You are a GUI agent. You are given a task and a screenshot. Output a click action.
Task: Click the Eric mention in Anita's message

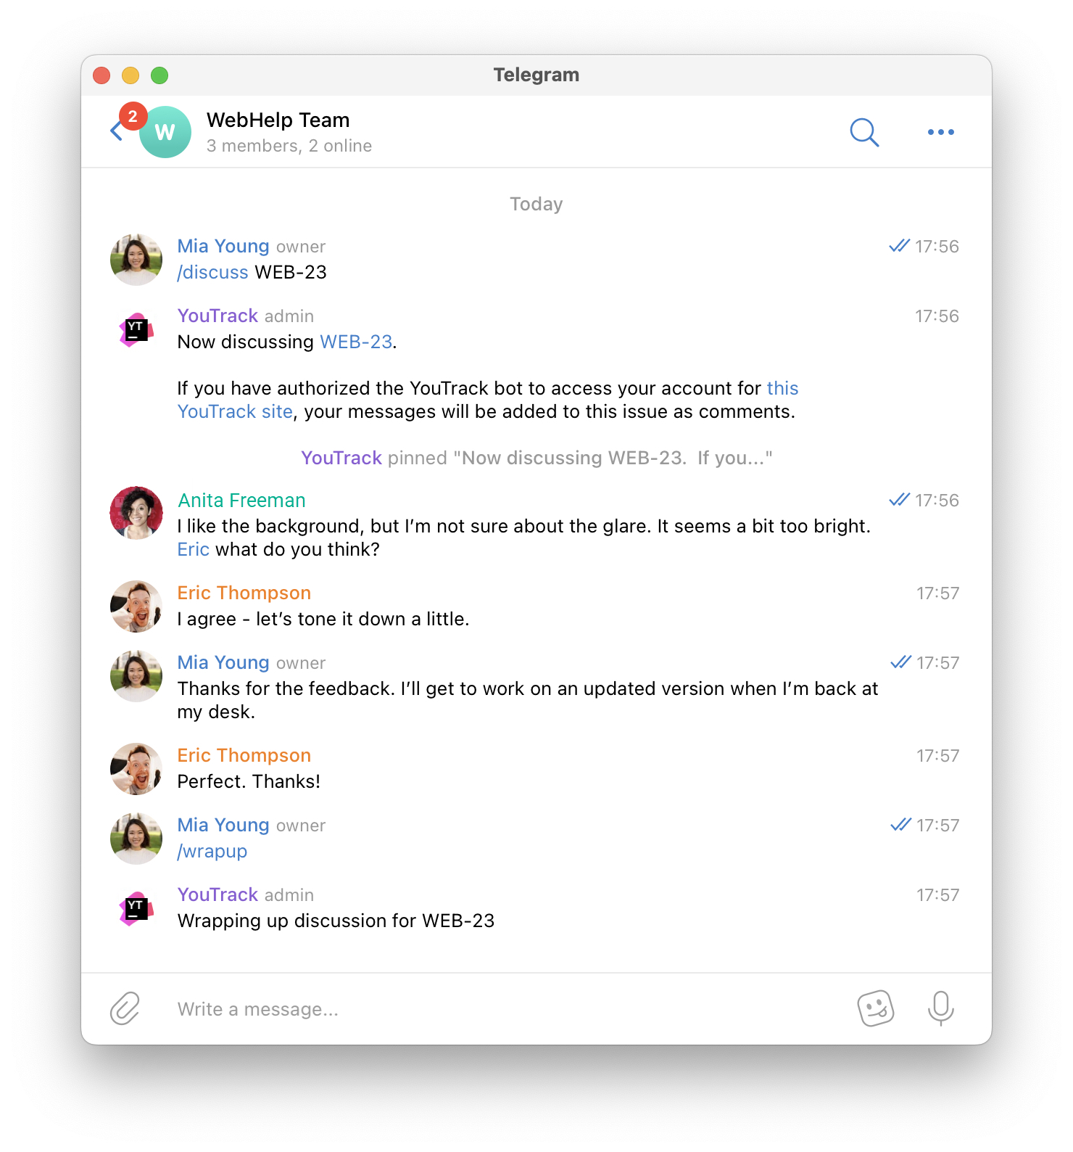click(194, 549)
